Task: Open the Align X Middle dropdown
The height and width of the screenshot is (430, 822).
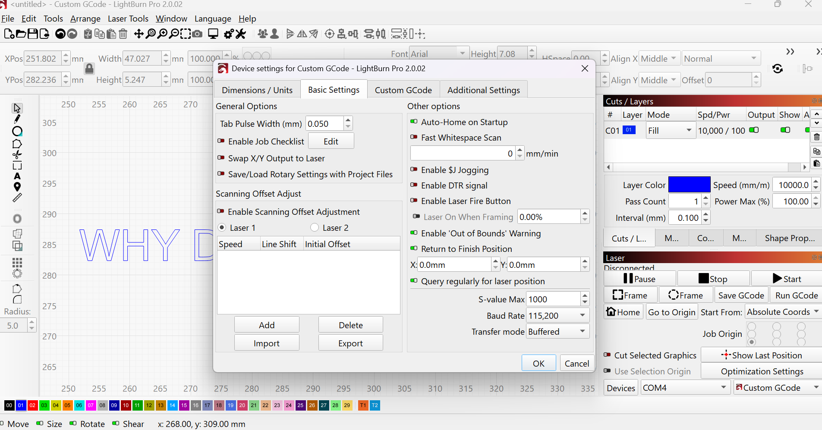Action: coord(659,59)
